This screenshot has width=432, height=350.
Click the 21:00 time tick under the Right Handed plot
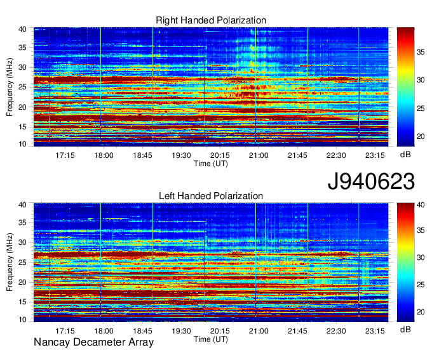click(x=259, y=155)
